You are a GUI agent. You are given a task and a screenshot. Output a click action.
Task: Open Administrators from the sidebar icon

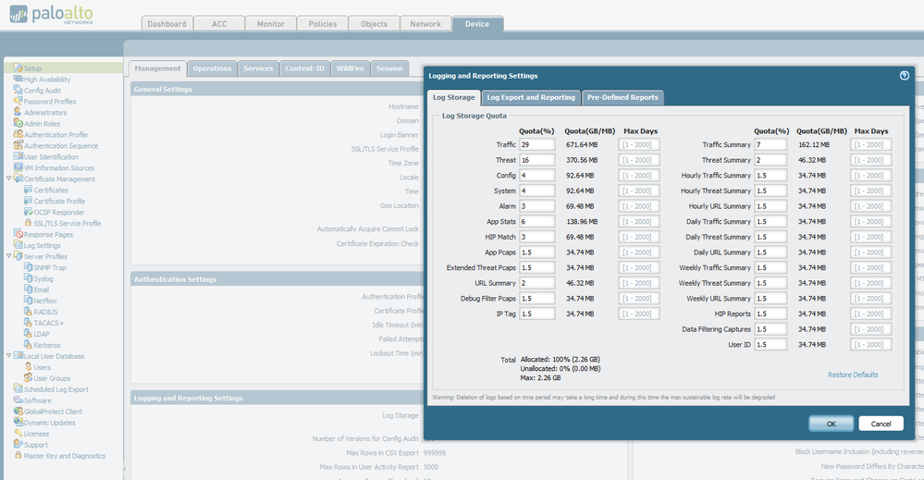pos(17,113)
